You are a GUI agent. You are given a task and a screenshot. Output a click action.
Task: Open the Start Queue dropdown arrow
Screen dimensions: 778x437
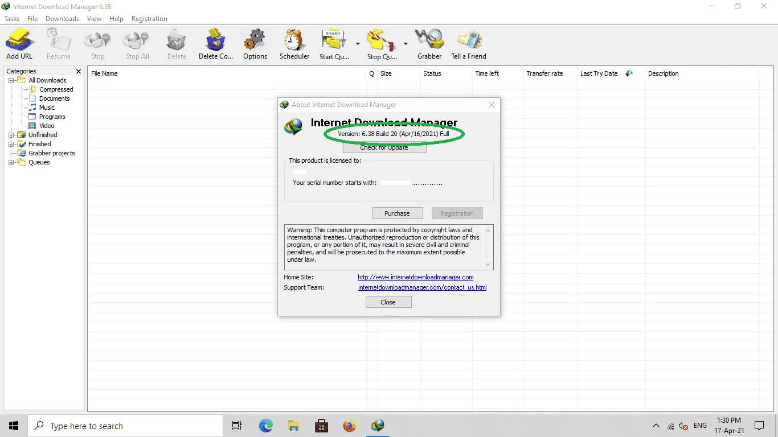(358, 44)
